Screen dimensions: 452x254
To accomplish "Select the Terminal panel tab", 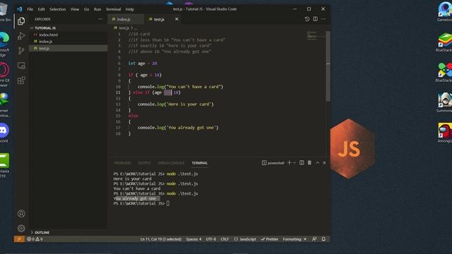I will (x=199, y=163).
